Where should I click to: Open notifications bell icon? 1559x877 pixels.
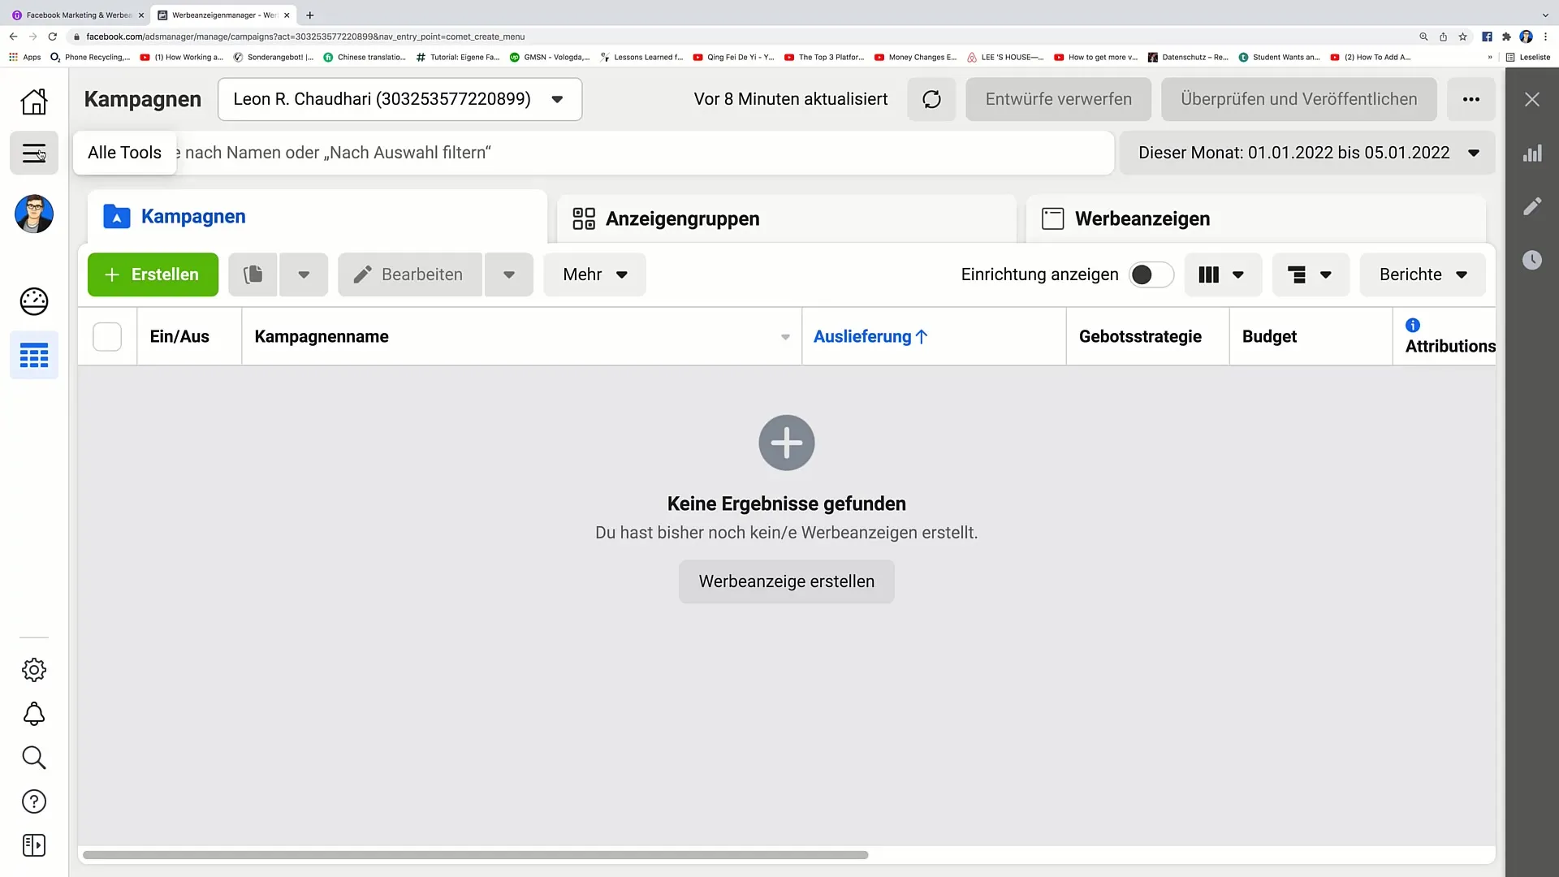click(34, 714)
